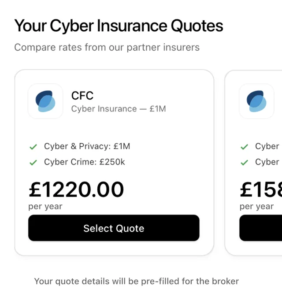Screen dimensions: 282x308
Task: Click the 'Your Cyber Insurance Quotes' heading
Action: 119,26
